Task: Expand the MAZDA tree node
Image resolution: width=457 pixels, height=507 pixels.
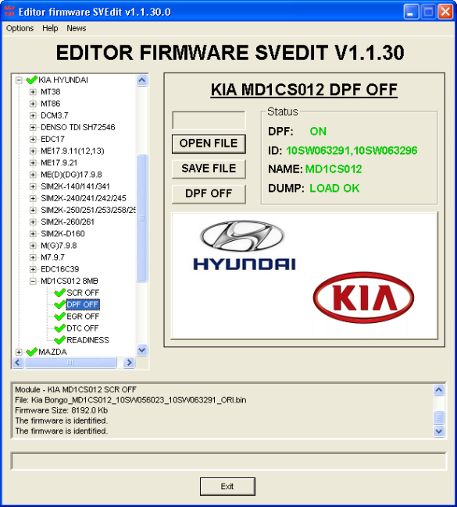Action: point(19,352)
